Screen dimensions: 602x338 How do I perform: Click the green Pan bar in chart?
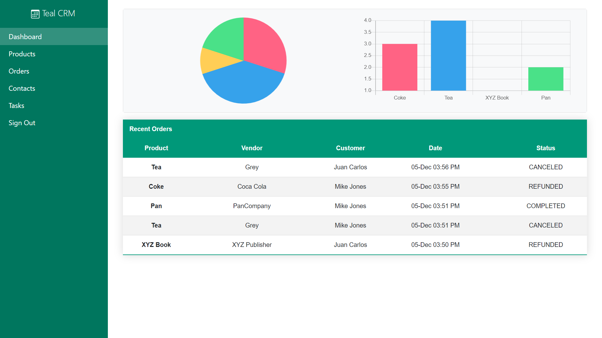click(x=546, y=79)
